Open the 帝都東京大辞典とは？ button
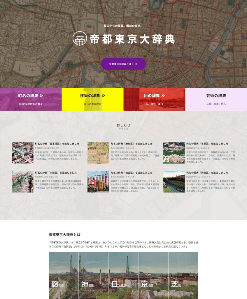The image size is (247, 299). coord(123,64)
